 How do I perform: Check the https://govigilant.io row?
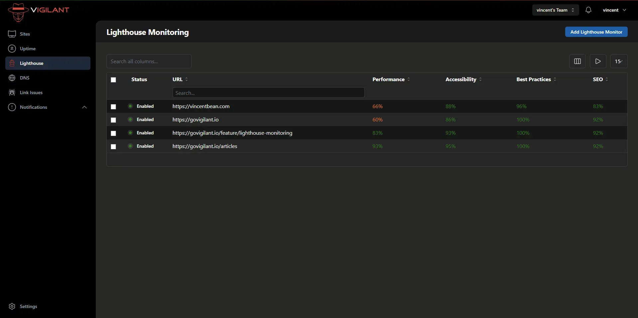[113, 120]
